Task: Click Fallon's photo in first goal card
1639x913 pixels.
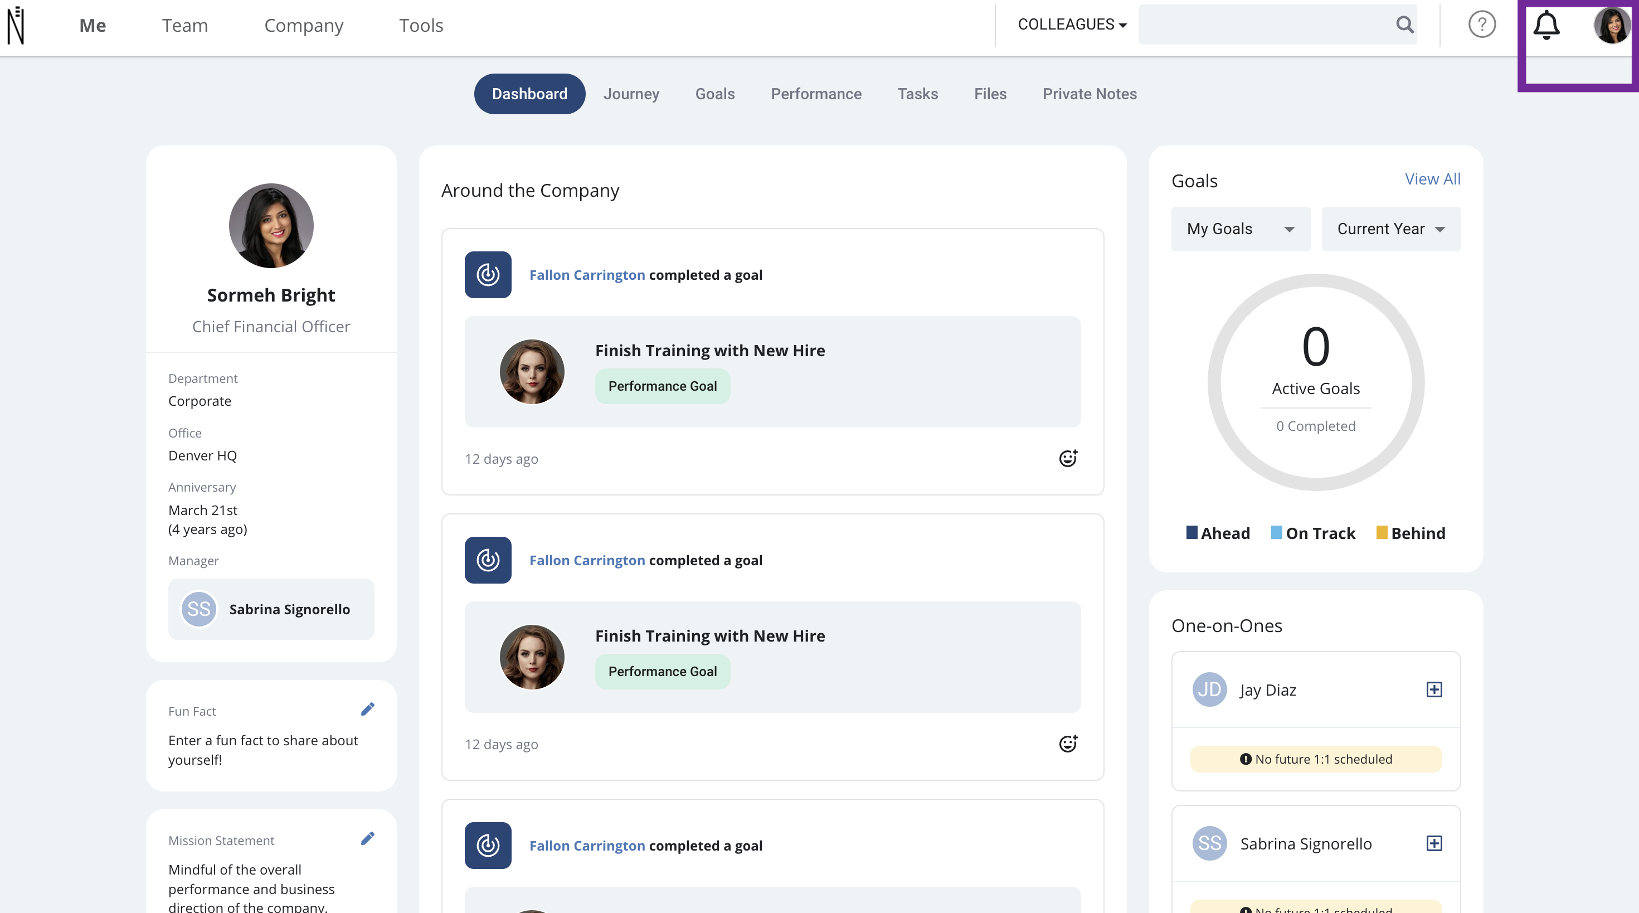Action: click(x=532, y=372)
